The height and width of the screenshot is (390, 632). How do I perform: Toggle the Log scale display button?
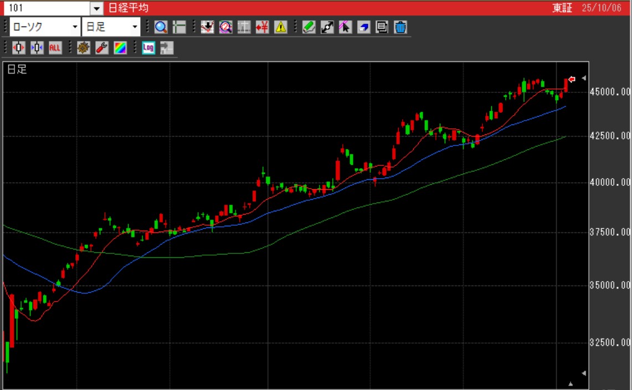[x=148, y=48]
